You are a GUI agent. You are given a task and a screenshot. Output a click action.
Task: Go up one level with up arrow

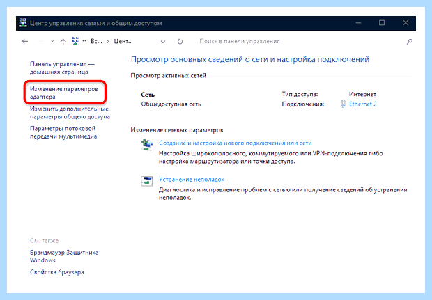[63, 42]
